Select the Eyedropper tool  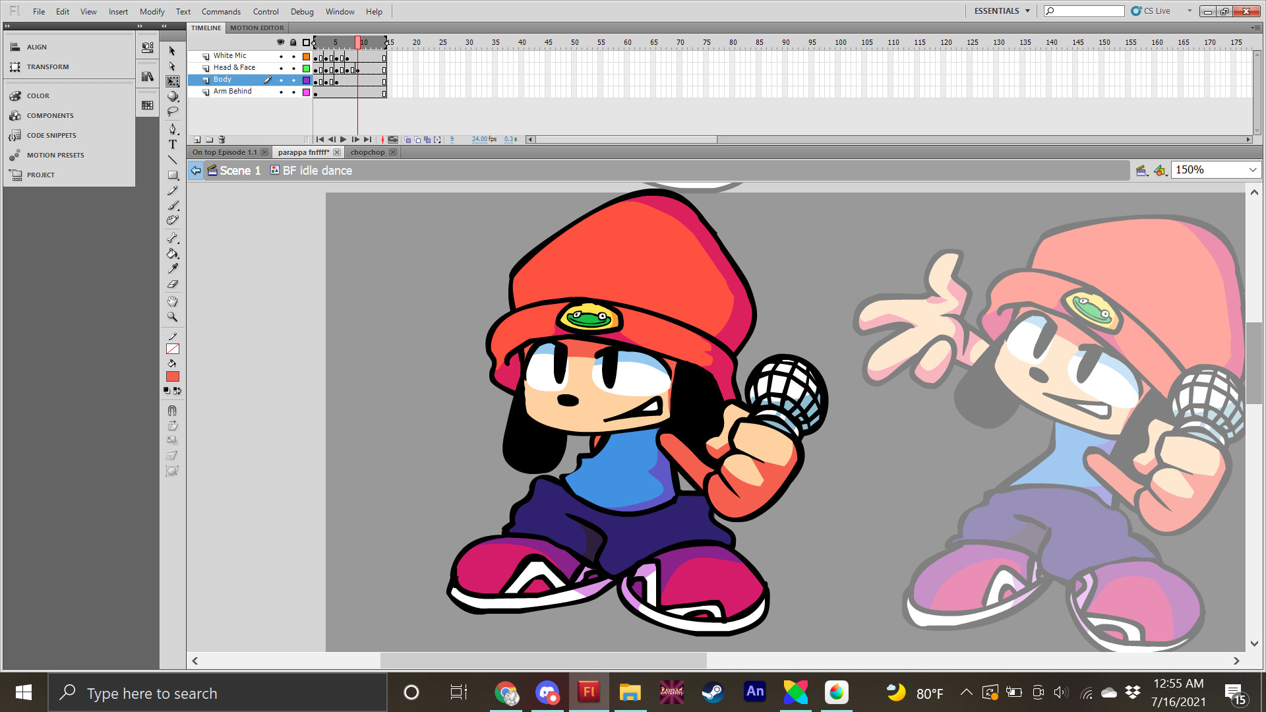point(173,269)
